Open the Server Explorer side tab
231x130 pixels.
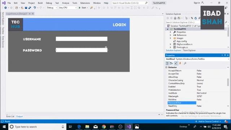[3, 18]
